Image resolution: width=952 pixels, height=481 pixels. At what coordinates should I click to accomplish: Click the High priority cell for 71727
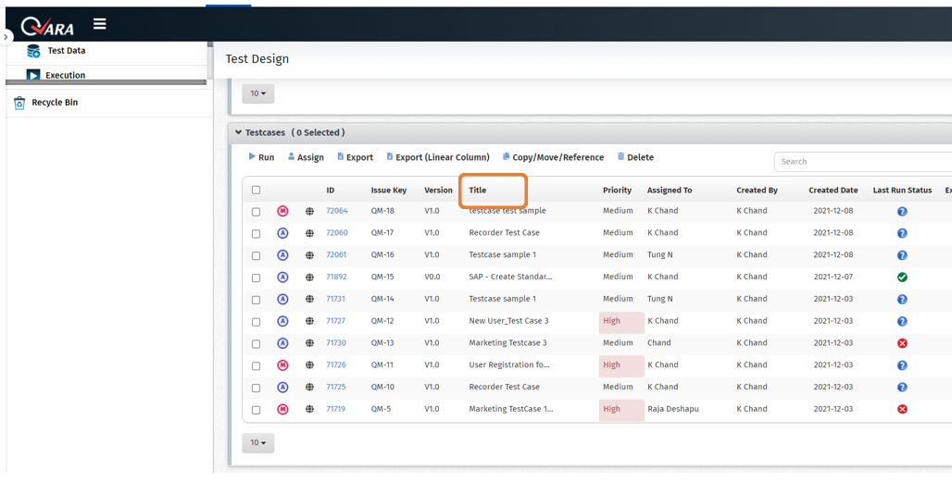621,322
